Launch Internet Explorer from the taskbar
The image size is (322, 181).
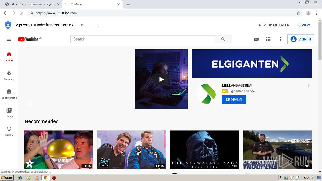pyautogui.click(x=20, y=178)
